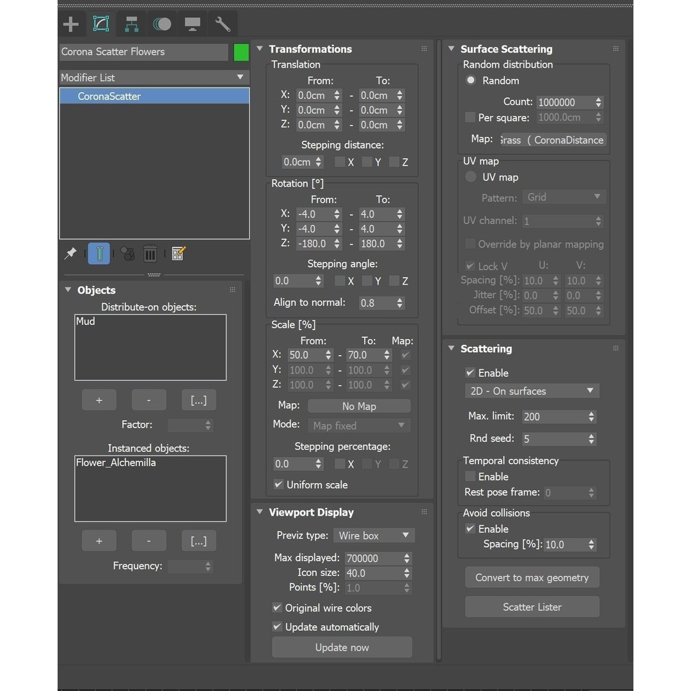Viewport: 691px width, 691px height.
Task: Click the object name Corona Scatter Flowers field
Action: point(144,52)
